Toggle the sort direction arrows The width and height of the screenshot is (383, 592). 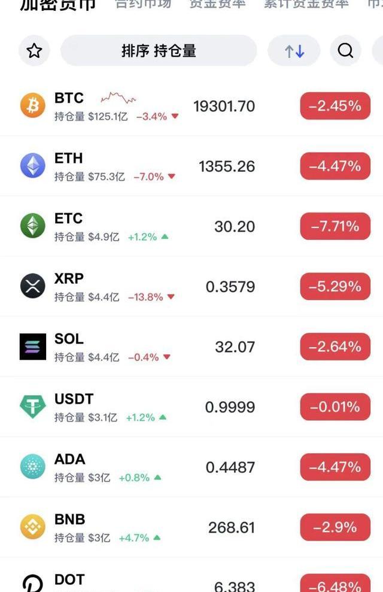[294, 51]
